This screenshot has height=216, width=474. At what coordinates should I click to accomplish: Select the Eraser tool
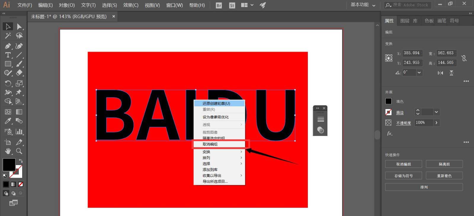(x=19, y=73)
